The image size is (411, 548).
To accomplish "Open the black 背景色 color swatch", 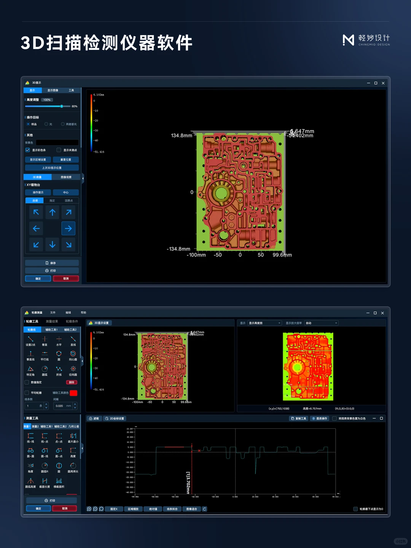I will coord(57,142).
